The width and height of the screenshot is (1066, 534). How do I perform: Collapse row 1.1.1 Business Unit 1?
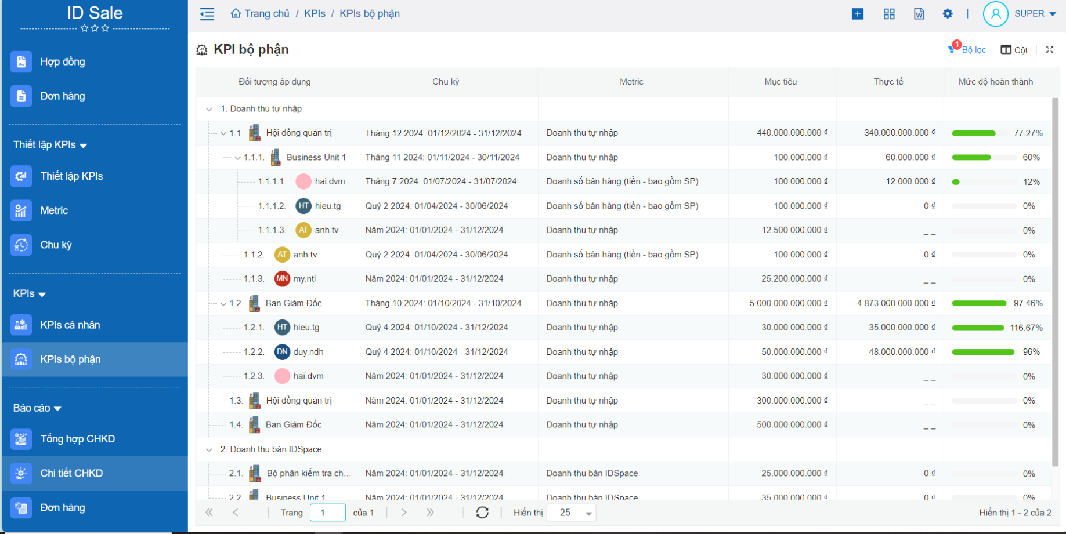click(x=237, y=158)
